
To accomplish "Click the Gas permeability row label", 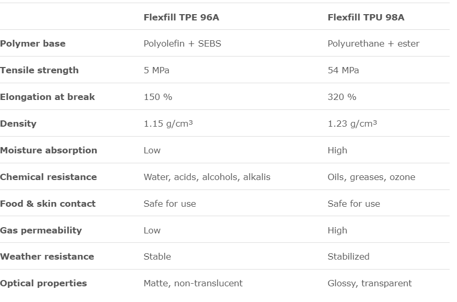I will [41, 230].
